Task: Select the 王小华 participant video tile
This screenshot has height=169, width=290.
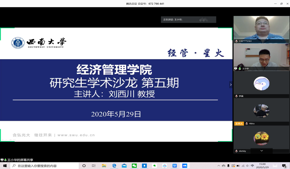Action: (261, 57)
